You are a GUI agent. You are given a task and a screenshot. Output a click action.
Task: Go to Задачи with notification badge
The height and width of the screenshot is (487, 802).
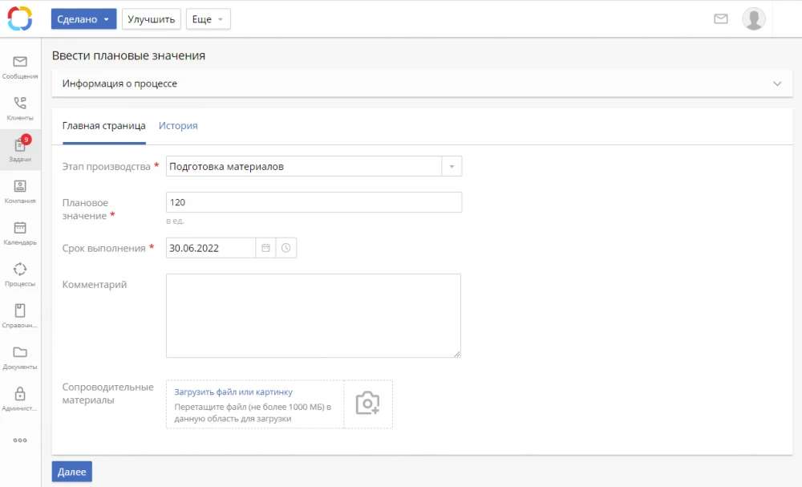click(20, 149)
